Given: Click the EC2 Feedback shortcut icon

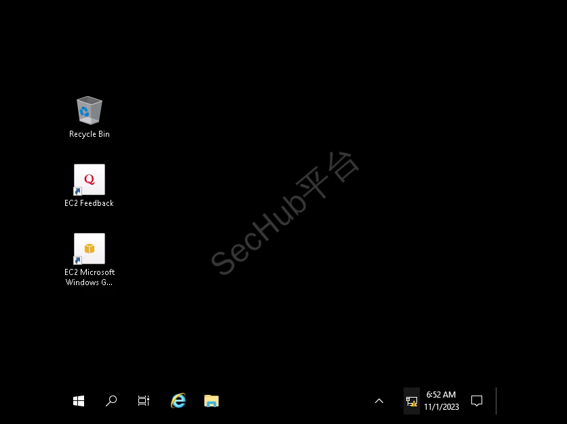Looking at the screenshot, I should pos(89,179).
